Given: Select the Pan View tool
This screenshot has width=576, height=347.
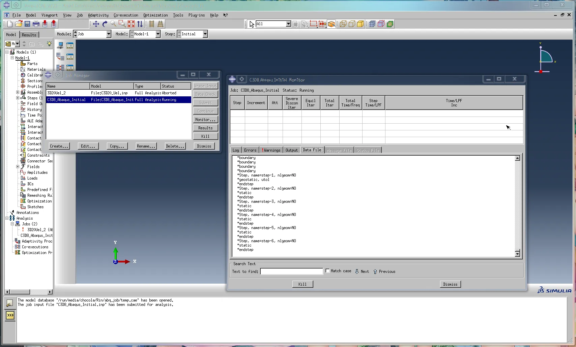Looking at the screenshot, I should pyautogui.click(x=96, y=24).
